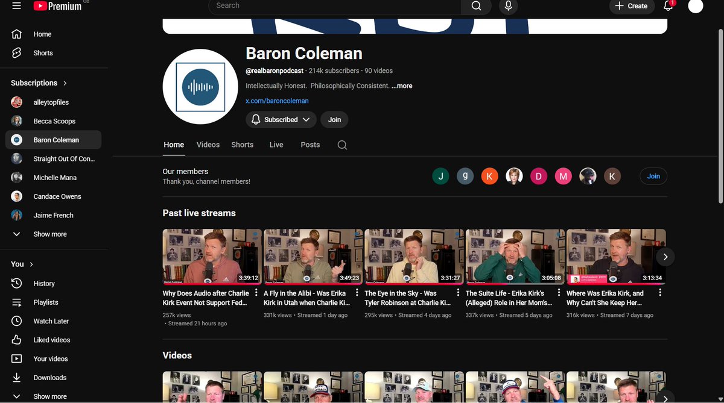Play 'The Eye in the Sky' thumbnail
Screen dimensions: 724x403
pyautogui.click(x=414, y=256)
